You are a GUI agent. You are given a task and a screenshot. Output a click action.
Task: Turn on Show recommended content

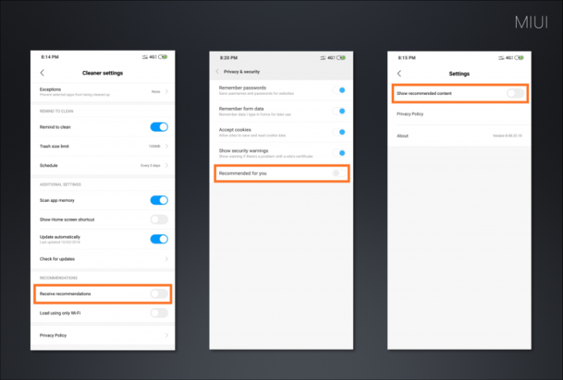(x=515, y=93)
